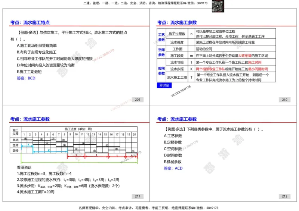
Task: Click page number 211
Action: [138, 196]
